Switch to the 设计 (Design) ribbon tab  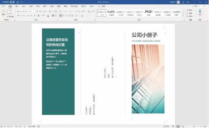[x=24, y=6]
